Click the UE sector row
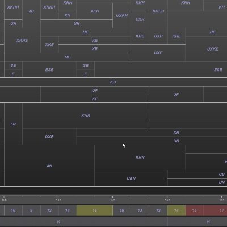Screen dimensions: 227x227 click(x=68, y=57)
